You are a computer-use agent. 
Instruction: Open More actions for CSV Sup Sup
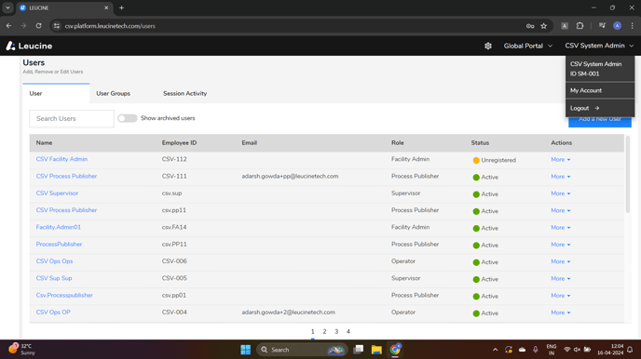pyautogui.click(x=561, y=279)
